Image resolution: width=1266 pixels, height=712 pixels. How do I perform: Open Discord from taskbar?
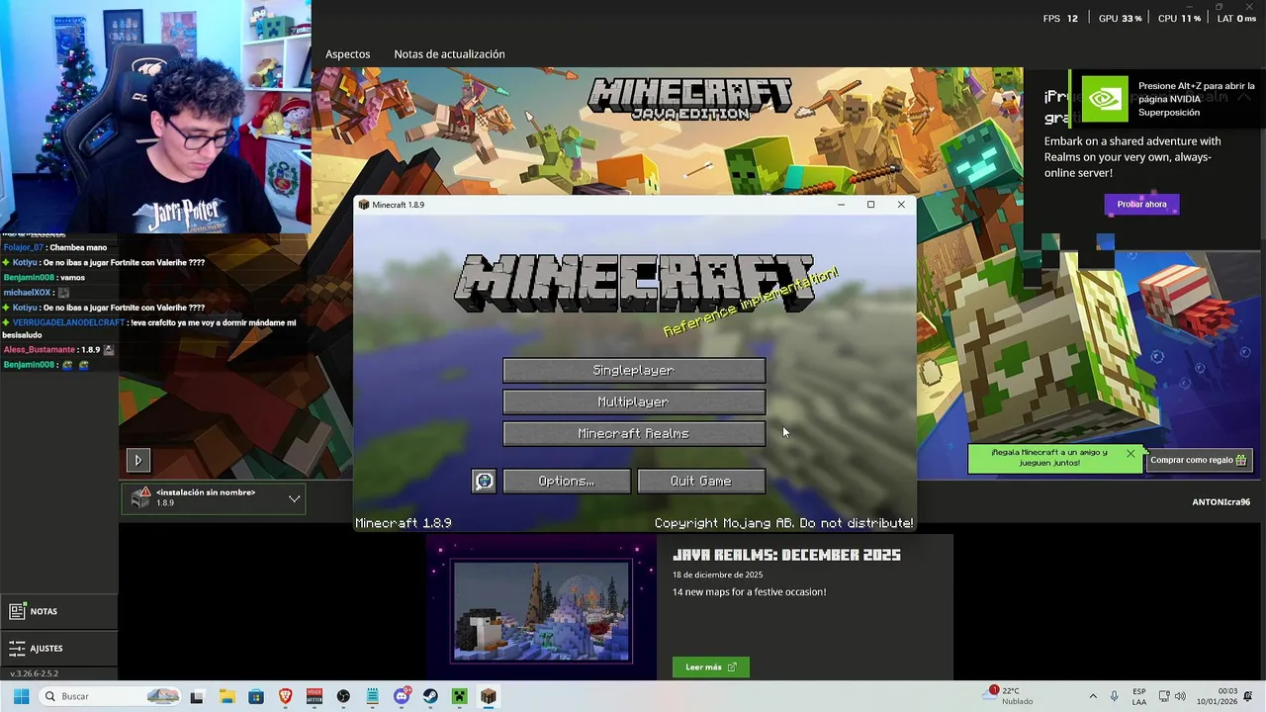pos(402,696)
